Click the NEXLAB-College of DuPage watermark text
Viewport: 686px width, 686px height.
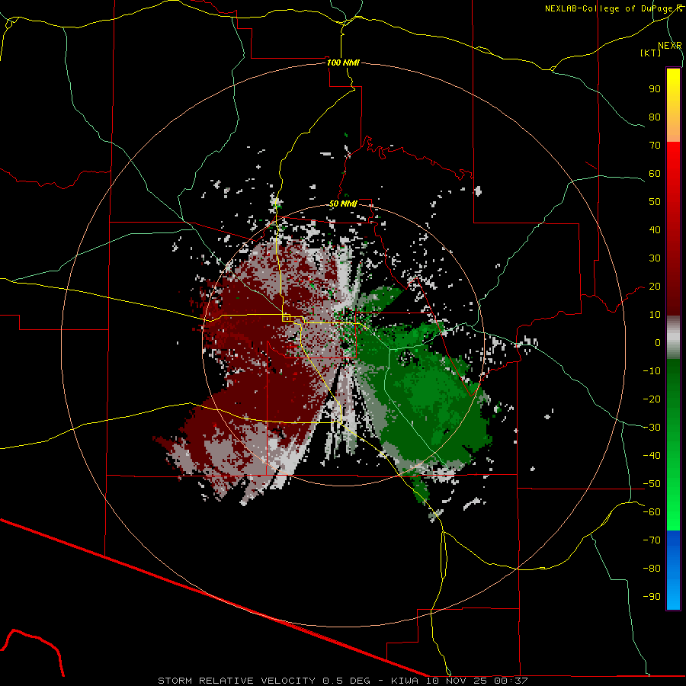pos(613,8)
